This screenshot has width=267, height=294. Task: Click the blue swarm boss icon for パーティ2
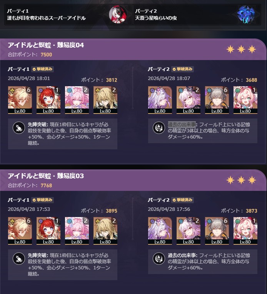tap(246, 15)
